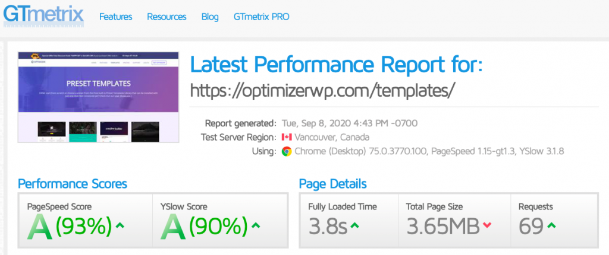
Task: Click the Canada flag icon
Action: (287, 137)
